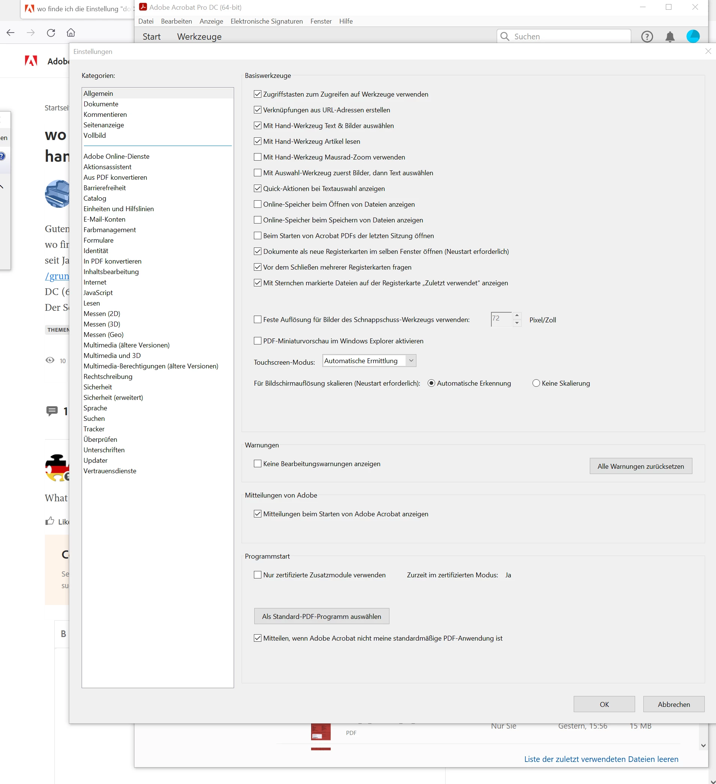Open Acrobat help question mark icon
The image size is (716, 784).
click(x=647, y=37)
